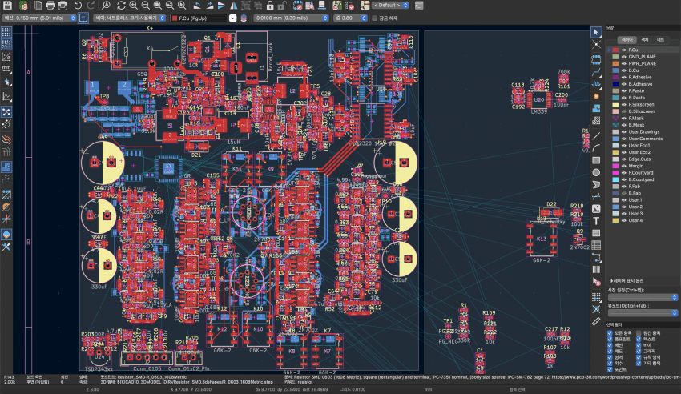Pick the Draw rectangle tool
The height and width of the screenshot is (394, 681).
click(x=596, y=160)
